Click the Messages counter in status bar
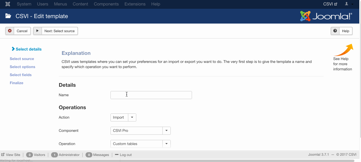 97,155
